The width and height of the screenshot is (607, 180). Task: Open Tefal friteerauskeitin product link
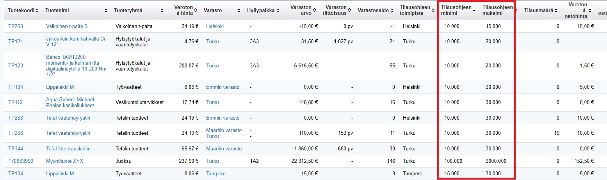68,149
